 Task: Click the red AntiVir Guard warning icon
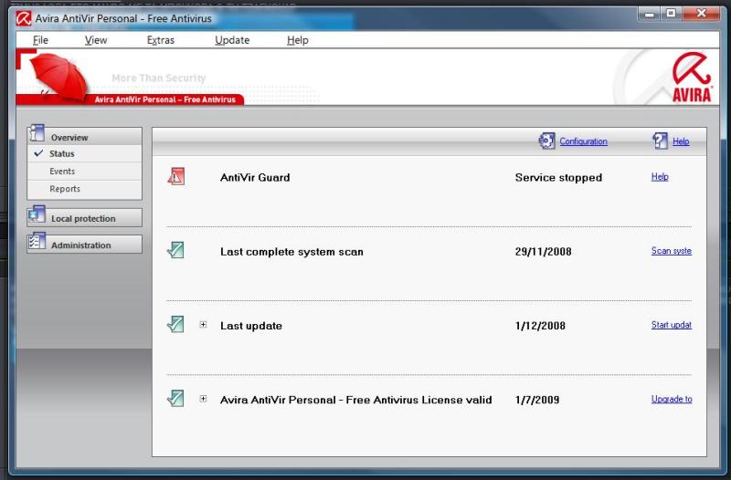(x=175, y=176)
